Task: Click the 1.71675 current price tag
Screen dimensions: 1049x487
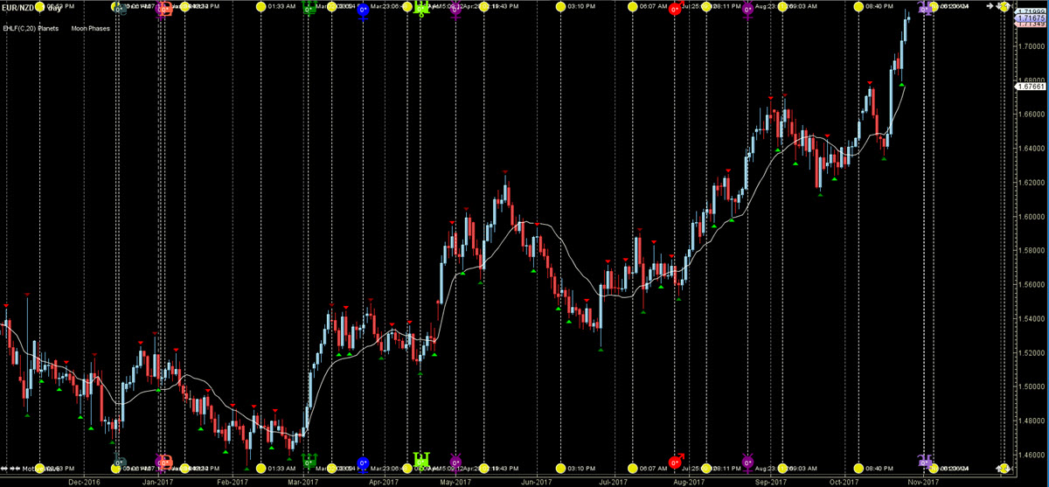Action: point(1030,17)
